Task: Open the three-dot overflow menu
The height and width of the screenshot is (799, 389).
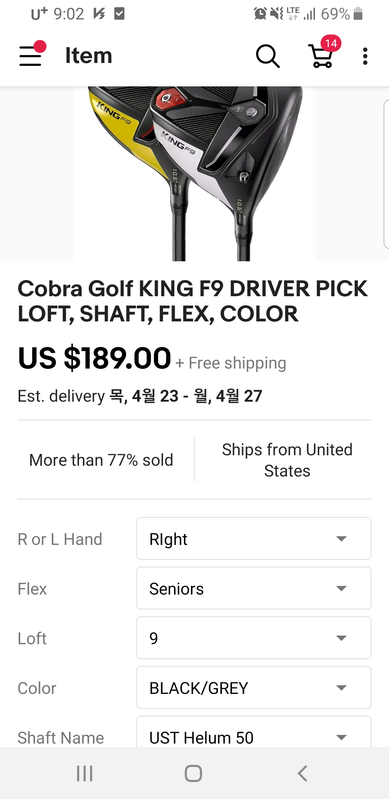Action: [365, 56]
